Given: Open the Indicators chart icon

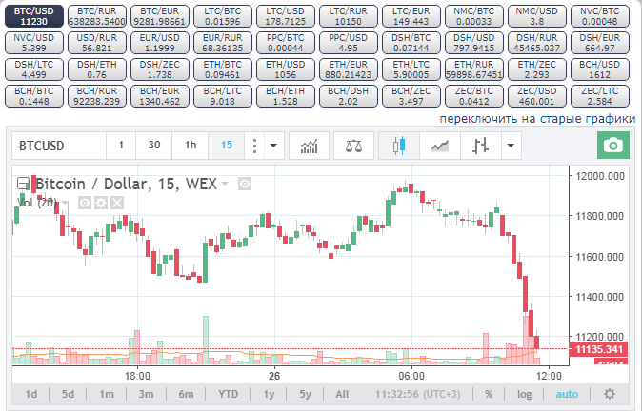Looking at the screenshot, I should point(310,146).
